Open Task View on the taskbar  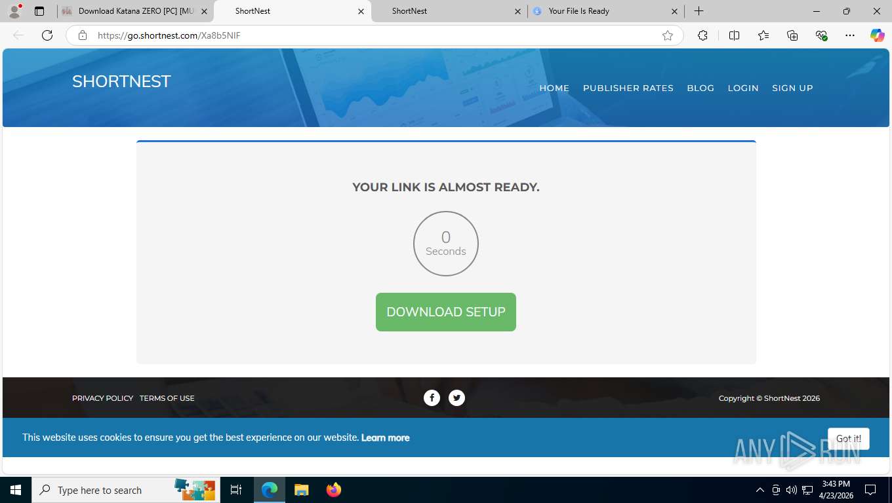point(236,490)
